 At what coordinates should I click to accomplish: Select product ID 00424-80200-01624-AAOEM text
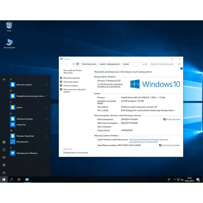[x=129, y=145]
